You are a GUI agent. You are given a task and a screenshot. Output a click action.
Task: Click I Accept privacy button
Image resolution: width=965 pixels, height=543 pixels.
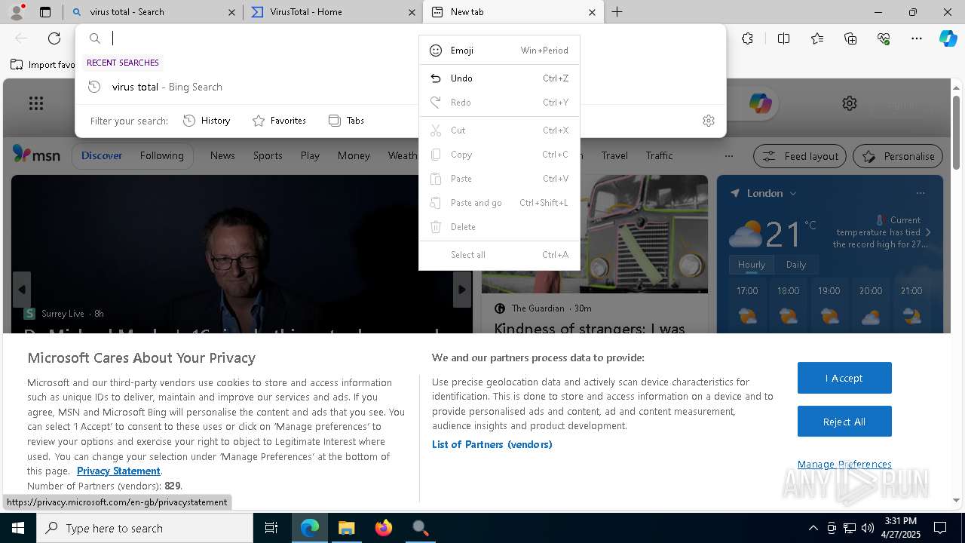tap(844, 378)
